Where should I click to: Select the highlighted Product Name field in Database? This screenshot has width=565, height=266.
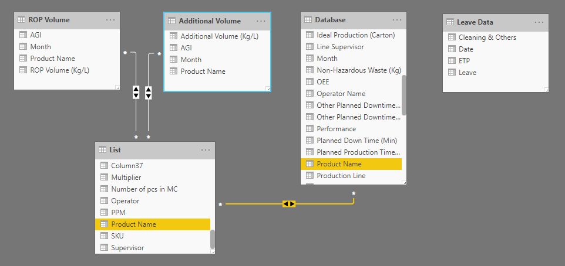(x=351, y=164)
